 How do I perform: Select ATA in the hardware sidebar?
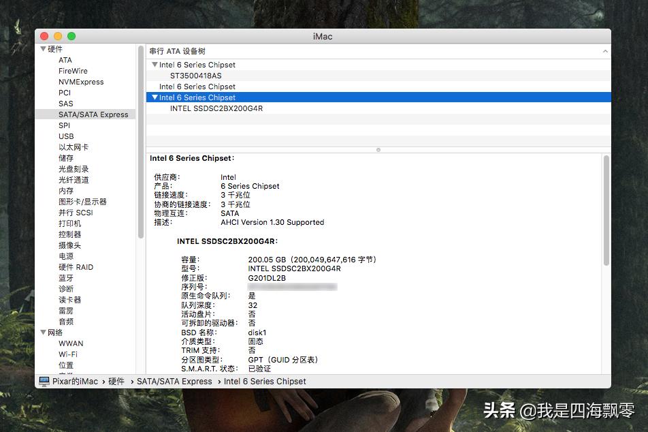[65, 60]
